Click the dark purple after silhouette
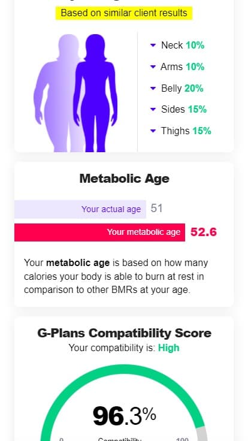The image size is (248, 441). pyautogui.click(x=96, y=93)
